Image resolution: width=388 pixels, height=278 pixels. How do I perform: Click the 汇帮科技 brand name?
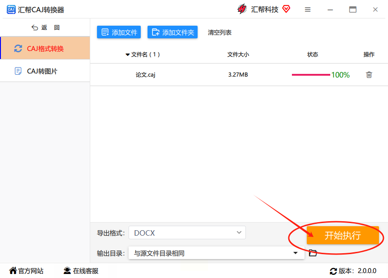[264, 9]
